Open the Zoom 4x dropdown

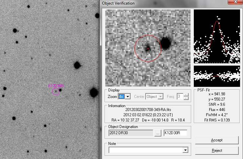click(128, 97)
